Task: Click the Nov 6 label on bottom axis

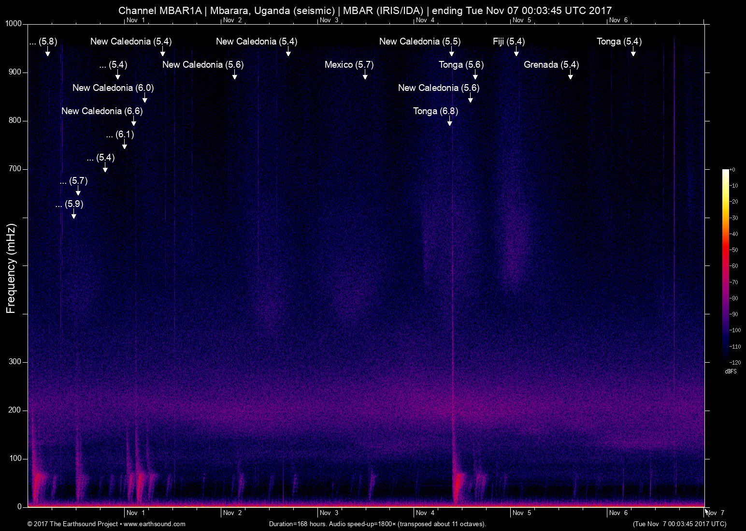Action: tap(620, 513)
